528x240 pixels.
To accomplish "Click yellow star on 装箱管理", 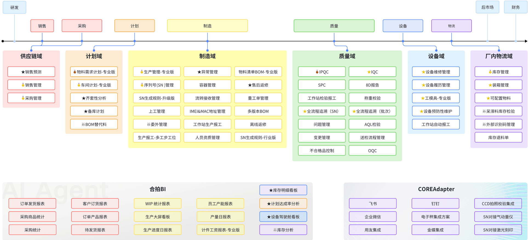I will coord(490,85).
